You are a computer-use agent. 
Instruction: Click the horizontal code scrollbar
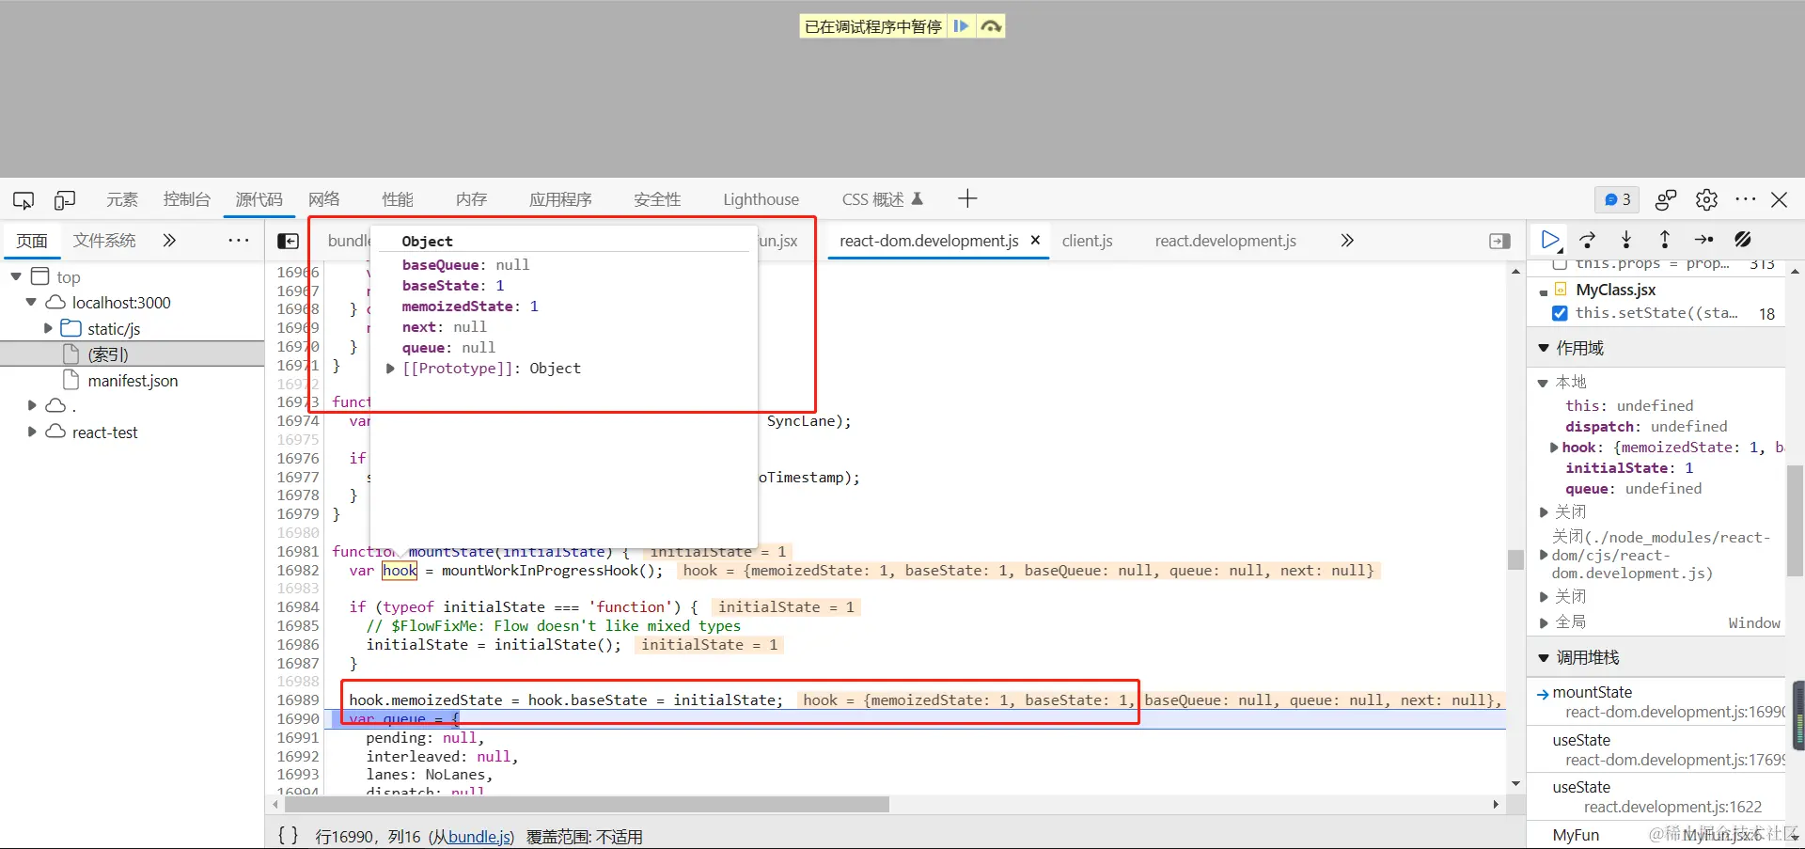click(x=587, y=804)
